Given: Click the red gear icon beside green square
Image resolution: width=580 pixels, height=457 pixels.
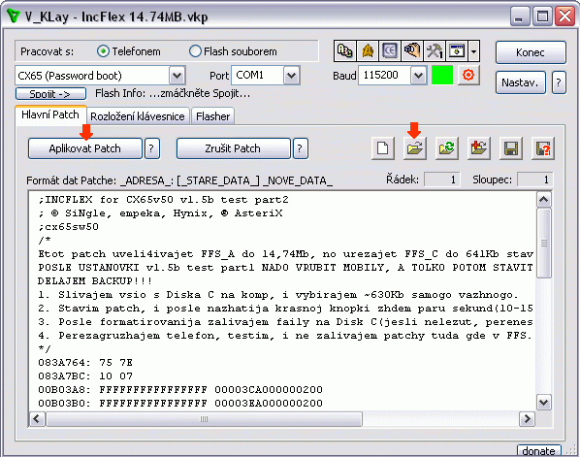Looking at the screenshot, I should click(468, 75).
